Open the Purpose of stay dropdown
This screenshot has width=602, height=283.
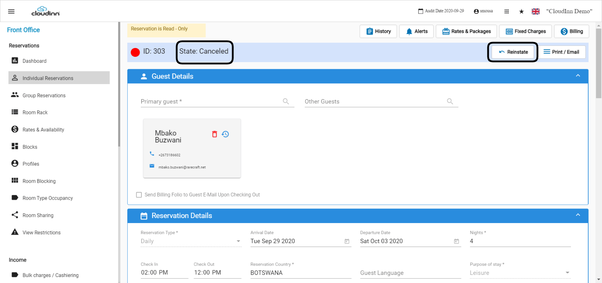(520, 273)
